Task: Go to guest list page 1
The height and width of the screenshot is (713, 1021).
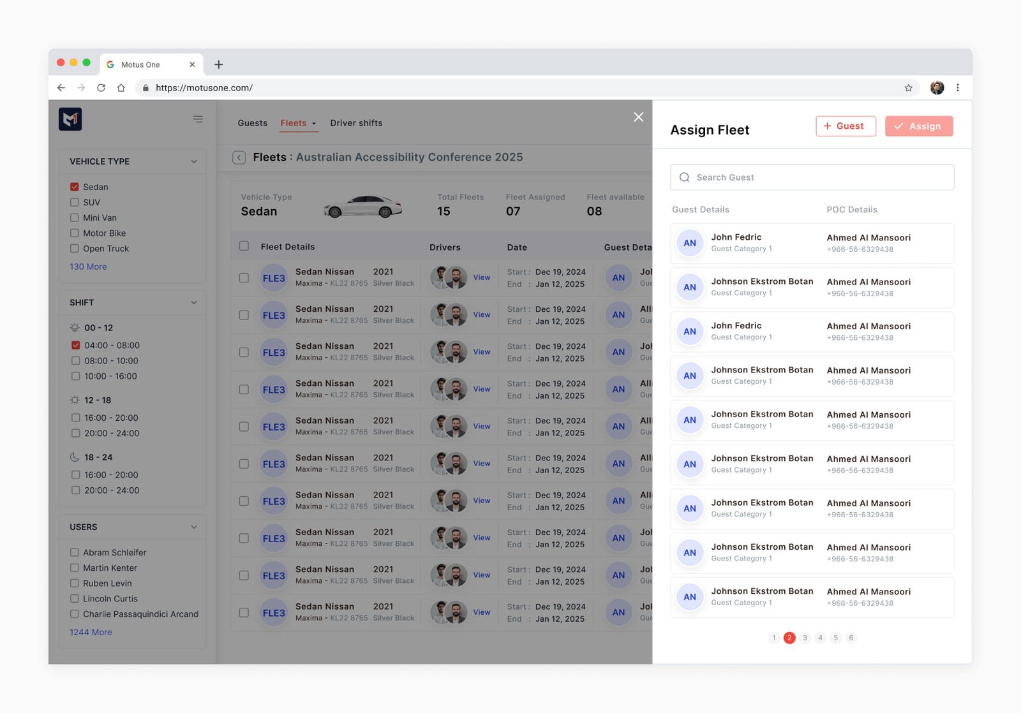Action: (774, 638)
